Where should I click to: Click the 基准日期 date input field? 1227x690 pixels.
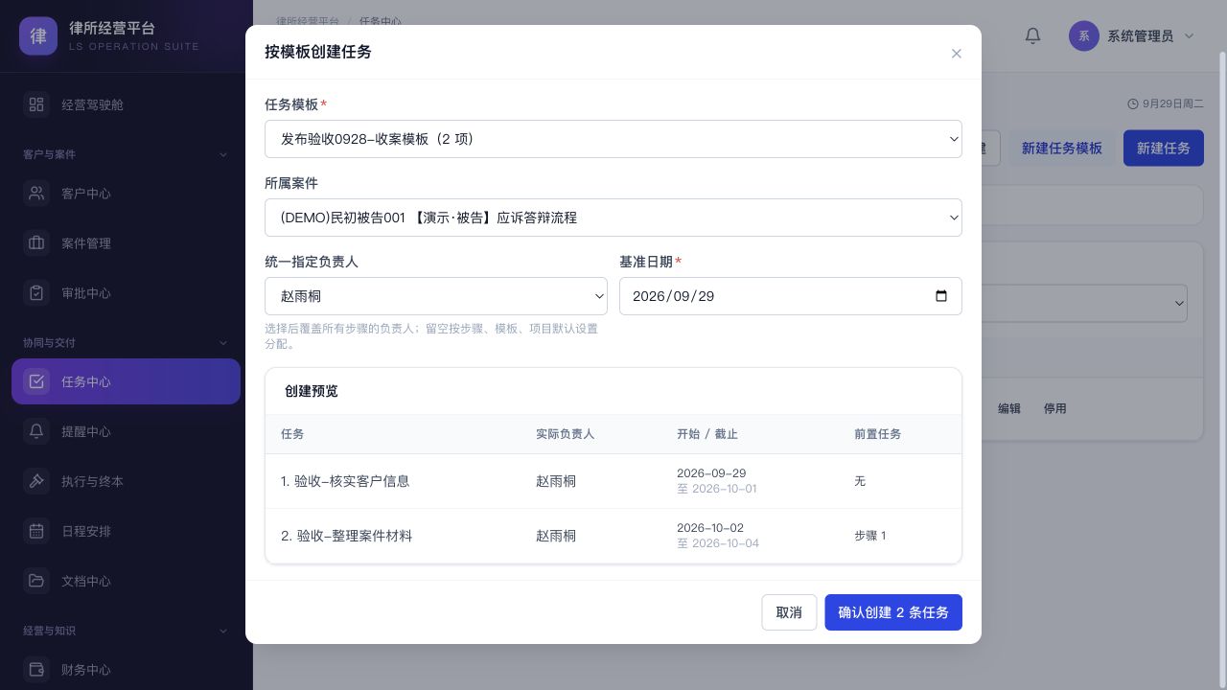pos(791,296)
